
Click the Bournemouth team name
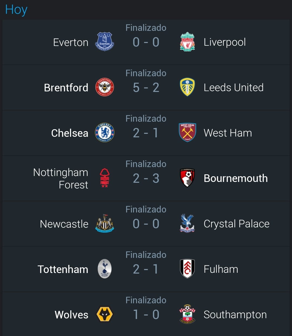click(235, 178)
